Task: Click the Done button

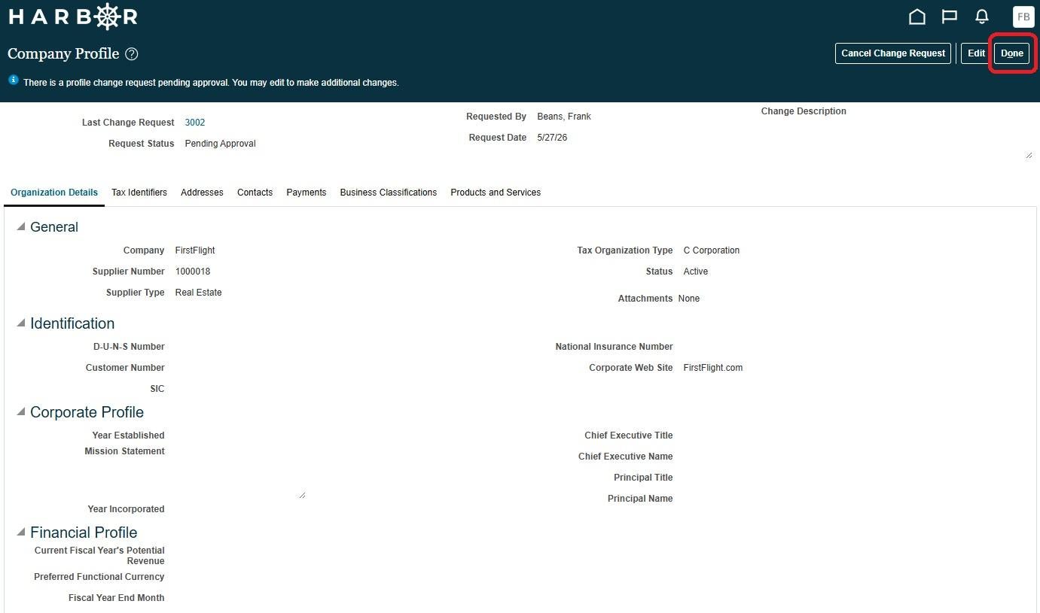Action: (x=1012, y=53)
